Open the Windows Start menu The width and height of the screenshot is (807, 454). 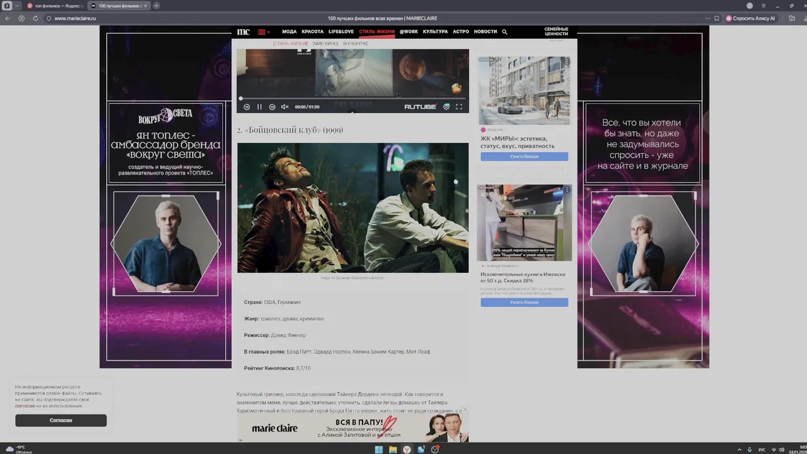click(379, 450)
